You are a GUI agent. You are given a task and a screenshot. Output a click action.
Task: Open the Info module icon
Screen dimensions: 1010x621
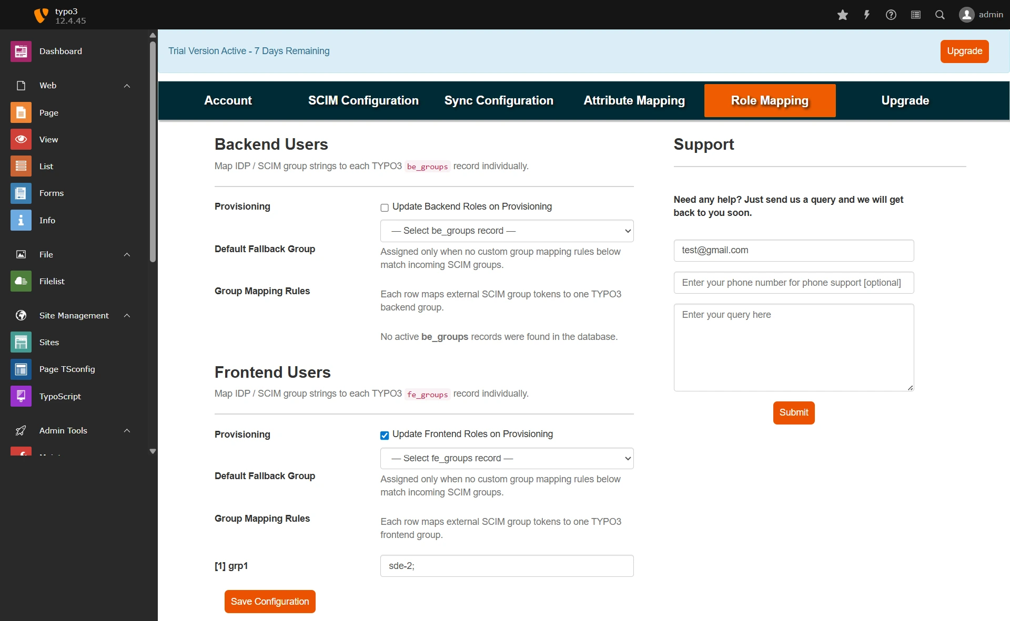point(21,220)
